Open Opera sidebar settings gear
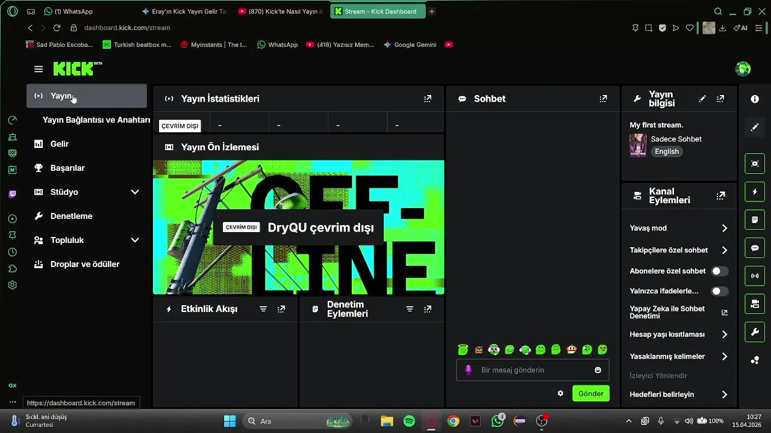 point(13,285)
